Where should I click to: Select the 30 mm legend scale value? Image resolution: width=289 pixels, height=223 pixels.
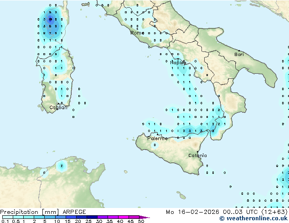click(x=99, y=221)
